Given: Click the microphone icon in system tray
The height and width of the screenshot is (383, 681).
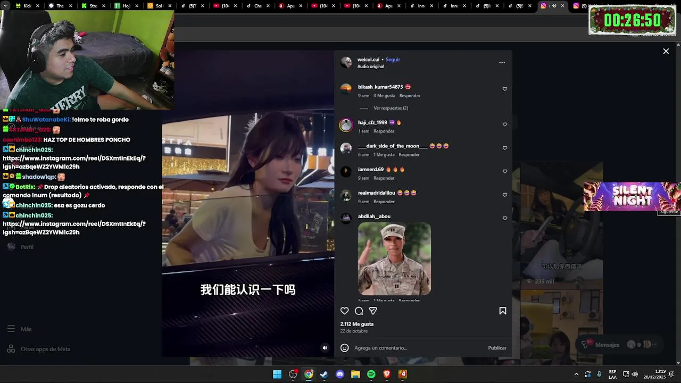Looking at the screenshot, I should coord(599,374).
